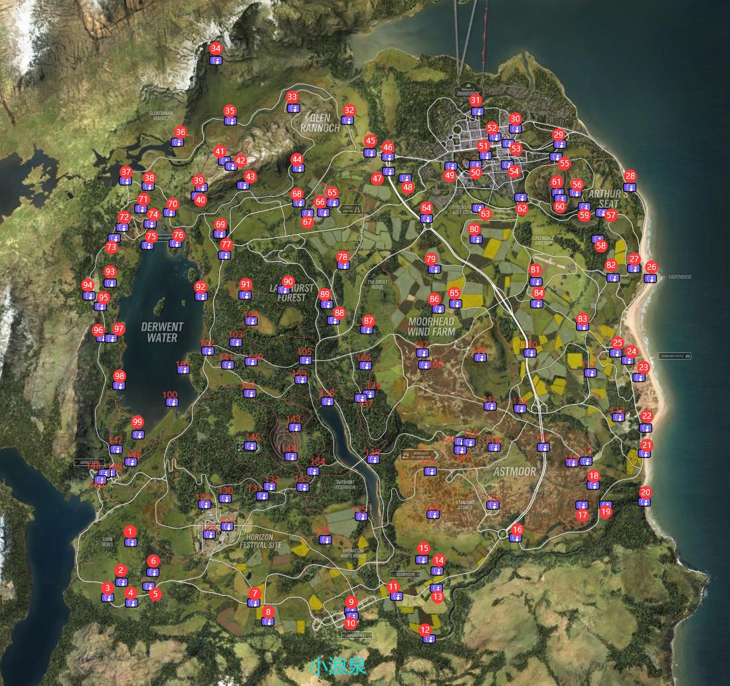Click the marker icon beneath number 28
Image resolution: width=730 pixels, height=686 pixels.
point(630,187)
